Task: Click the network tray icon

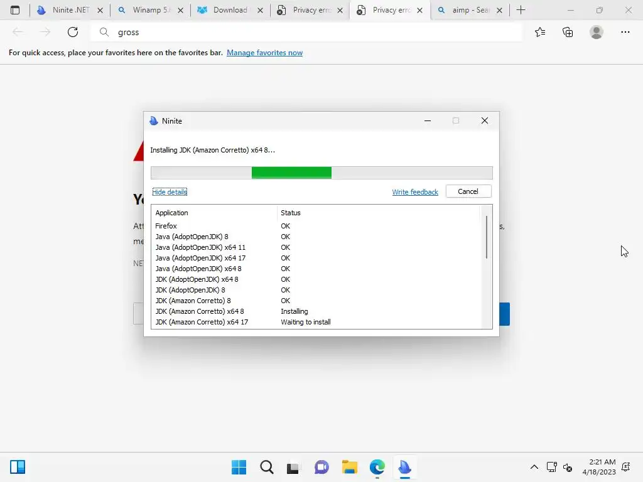Action: pyautogui.click(x=551, y=467)
